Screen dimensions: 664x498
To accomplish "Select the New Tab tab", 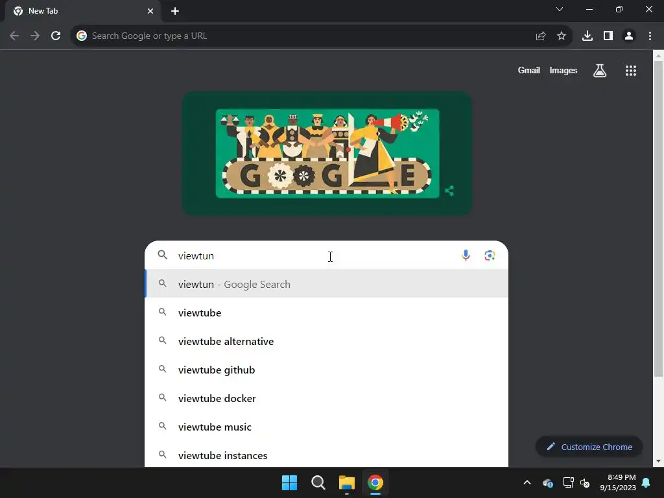I will click(x=82, y=11).
